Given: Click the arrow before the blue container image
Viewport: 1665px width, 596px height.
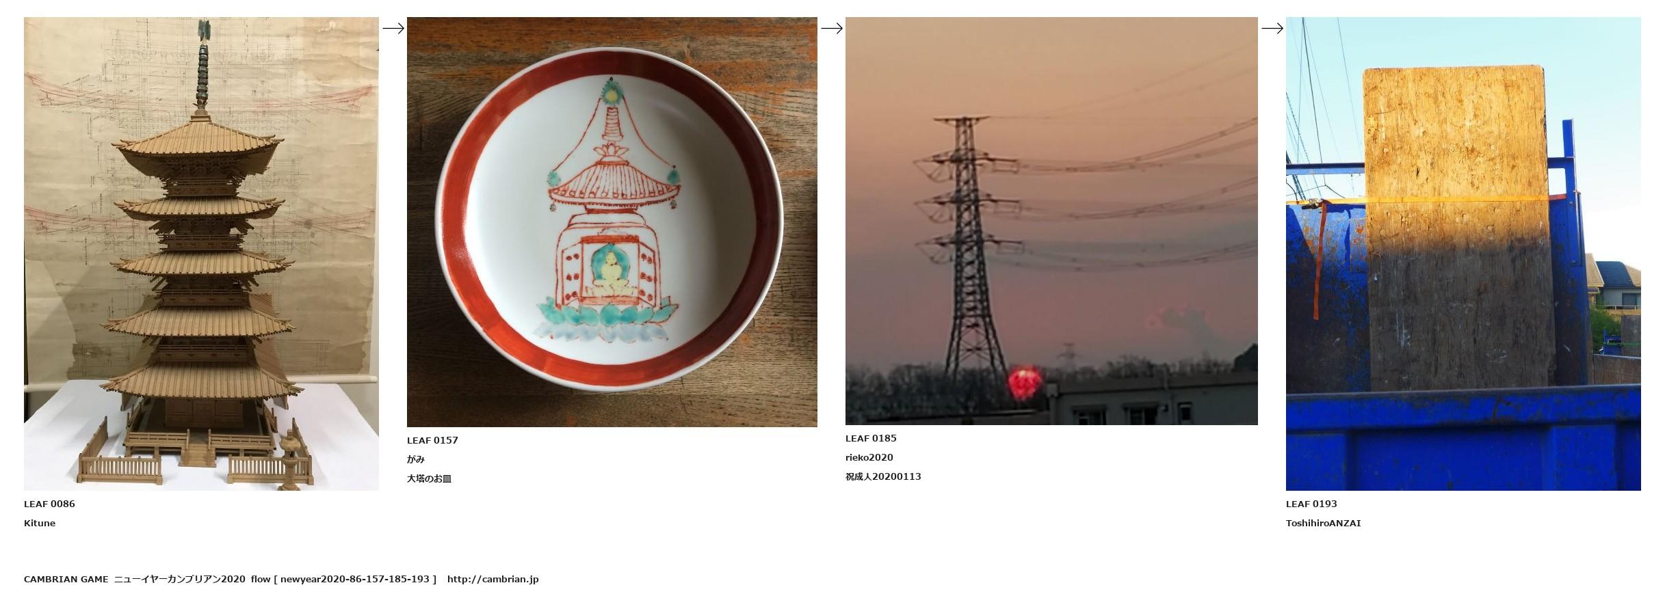Looking at the screenshot, I should coord(1272,28).
